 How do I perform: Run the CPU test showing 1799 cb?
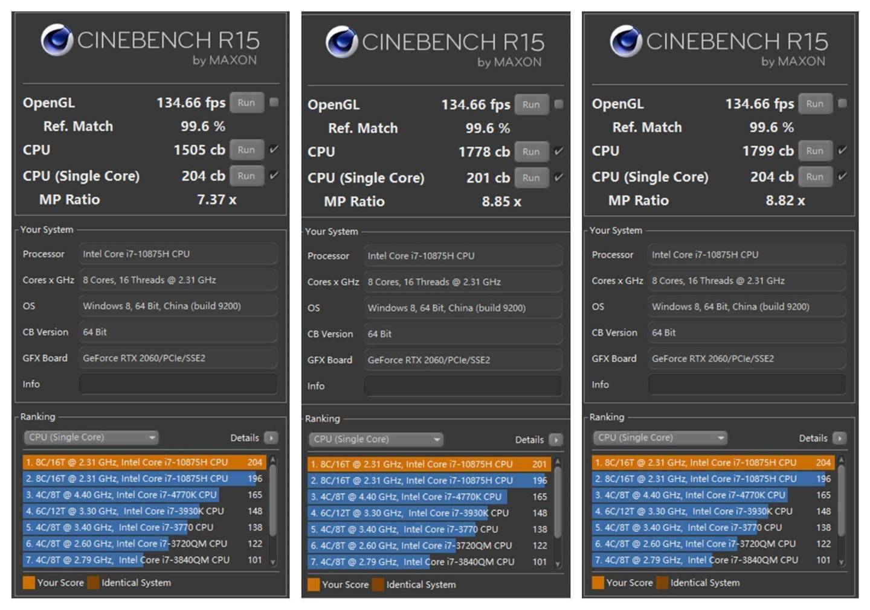coord(815,151)
